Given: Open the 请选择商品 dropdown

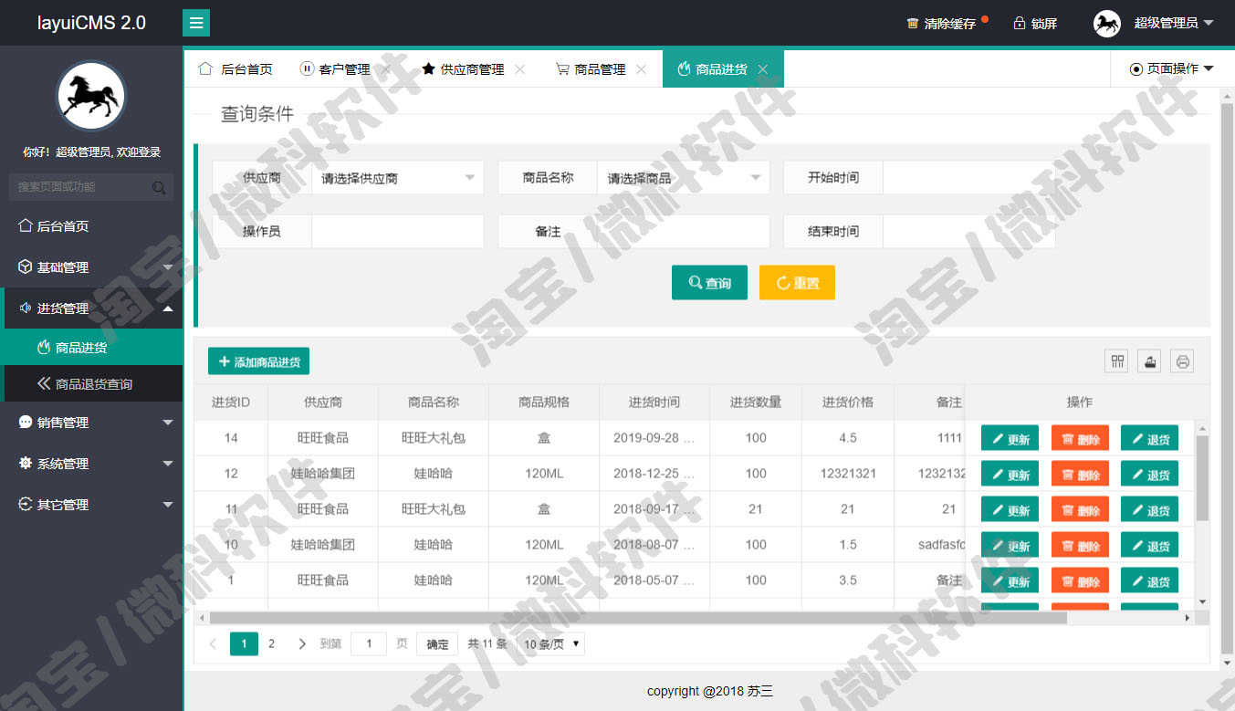Looking at the screenshot, I should [684, 178].
